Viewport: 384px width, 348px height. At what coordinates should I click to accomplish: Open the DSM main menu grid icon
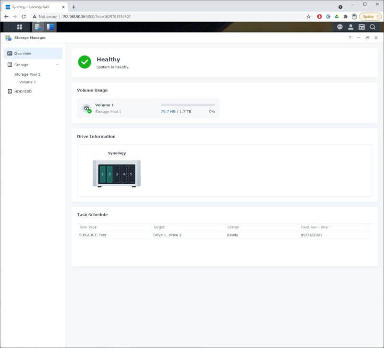click(19, 27)
